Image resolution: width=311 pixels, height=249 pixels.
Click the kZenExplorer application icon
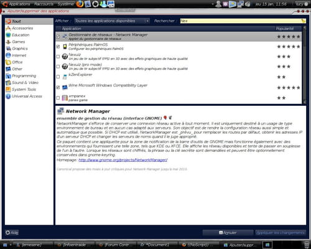(65, 77)
